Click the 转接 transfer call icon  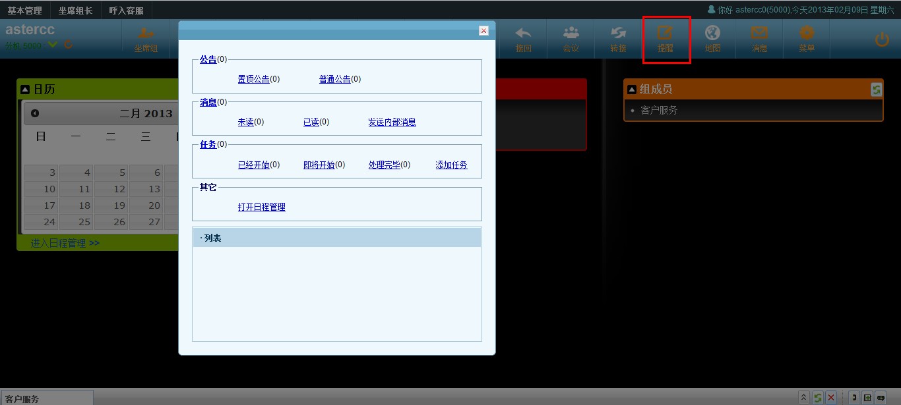pos(618,38)
